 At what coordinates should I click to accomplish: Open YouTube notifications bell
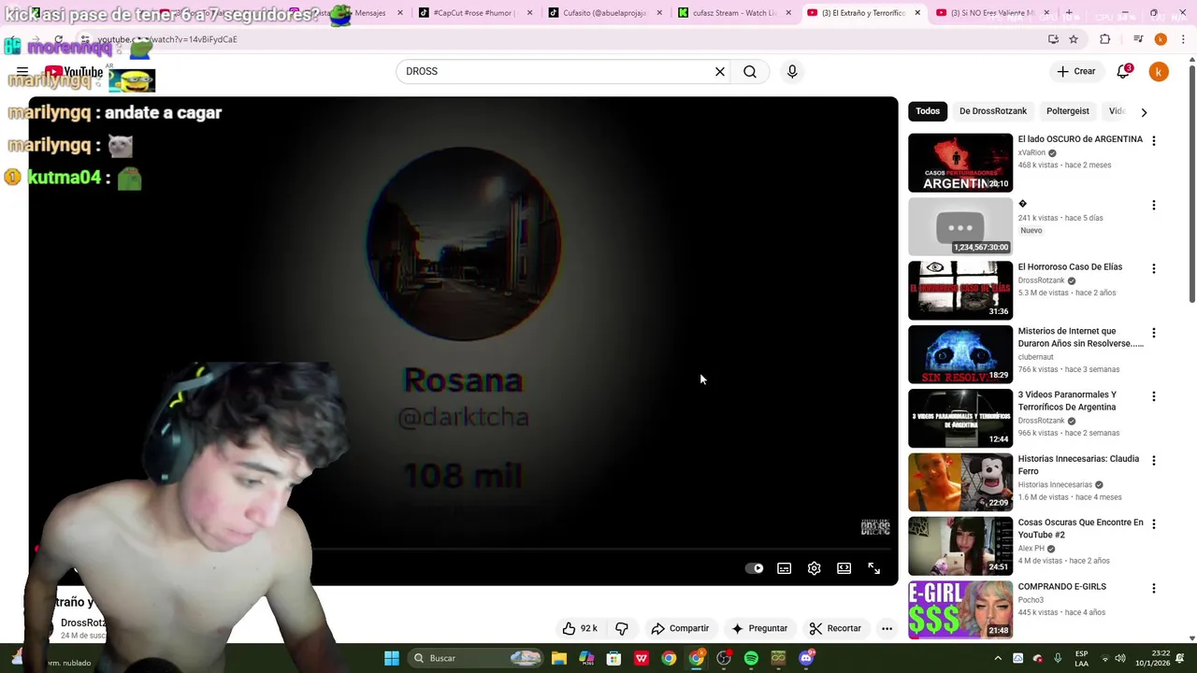[1123, 71]
